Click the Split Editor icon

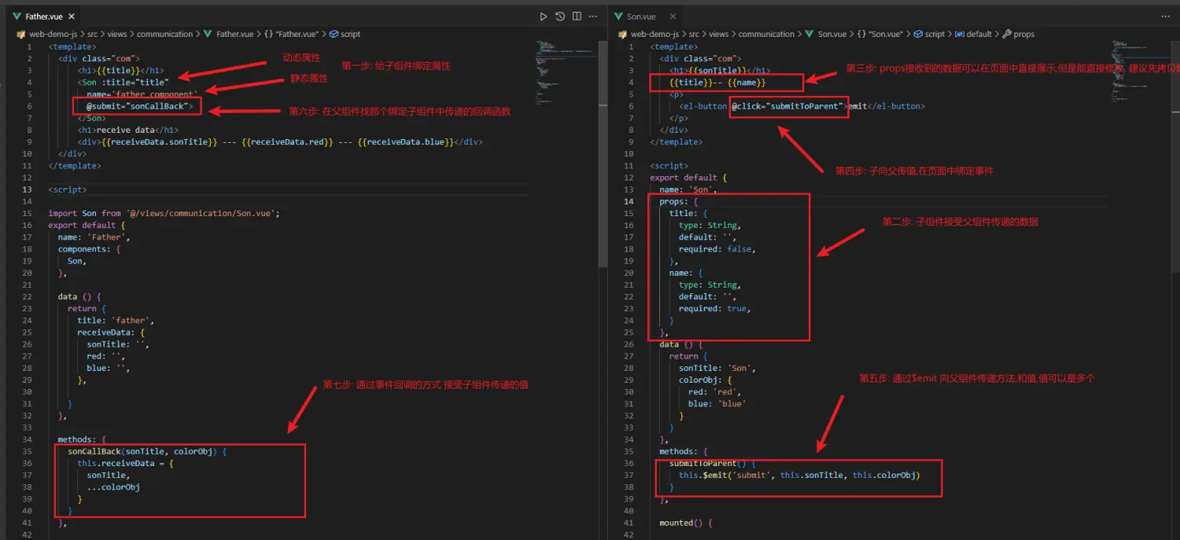point(577,17)
